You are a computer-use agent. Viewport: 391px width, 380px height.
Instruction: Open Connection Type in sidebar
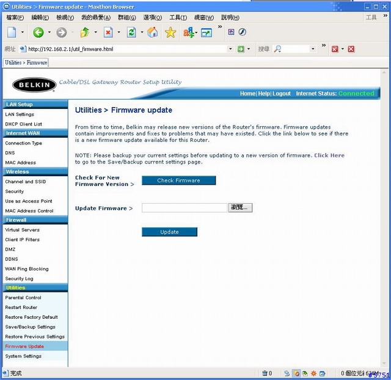23,143
